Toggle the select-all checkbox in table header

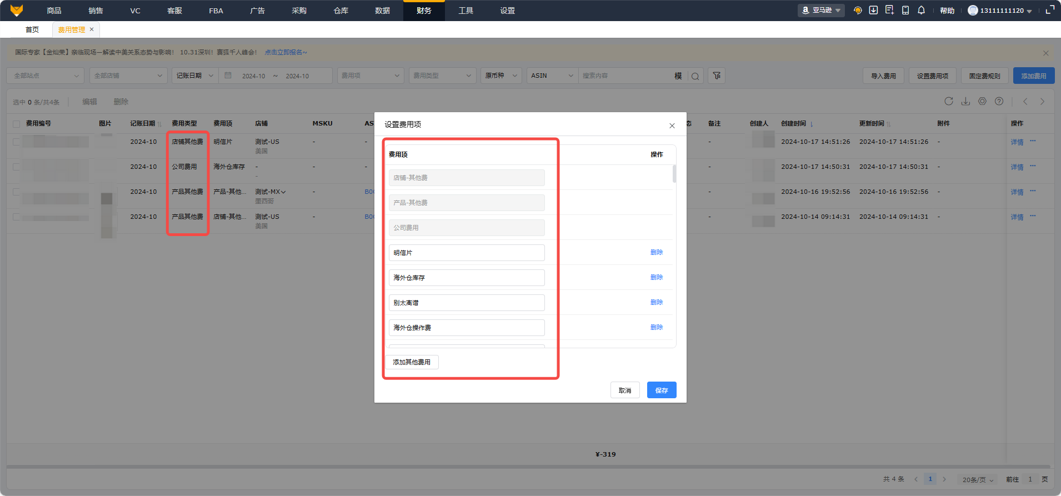[16, 124]
